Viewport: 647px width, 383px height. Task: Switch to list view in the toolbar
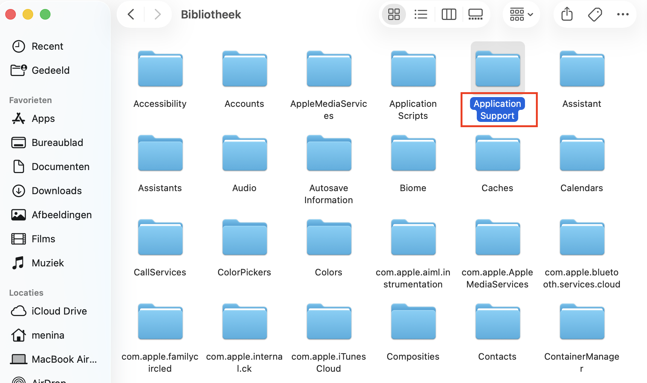pyautogui.click(x=421, y=14)
